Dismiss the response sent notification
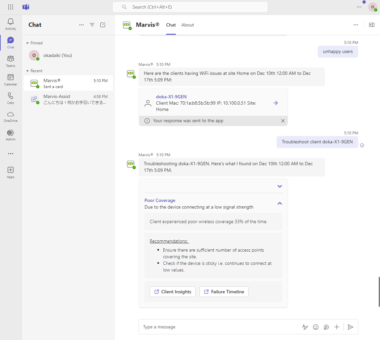This screenshot has height=340, width=380. 283,121
